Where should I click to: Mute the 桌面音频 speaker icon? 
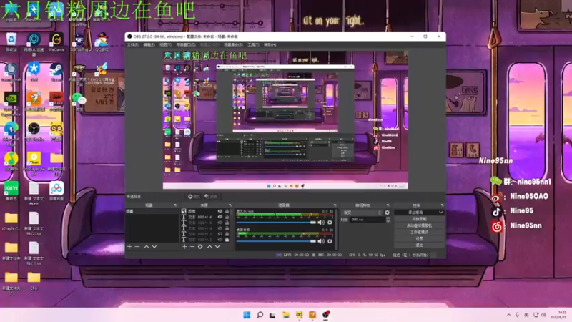321,241
